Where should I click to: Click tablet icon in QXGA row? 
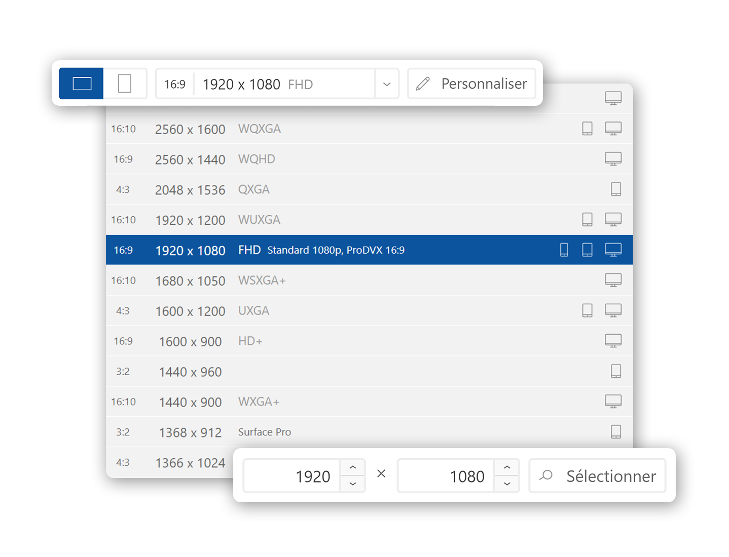[616, 189]
